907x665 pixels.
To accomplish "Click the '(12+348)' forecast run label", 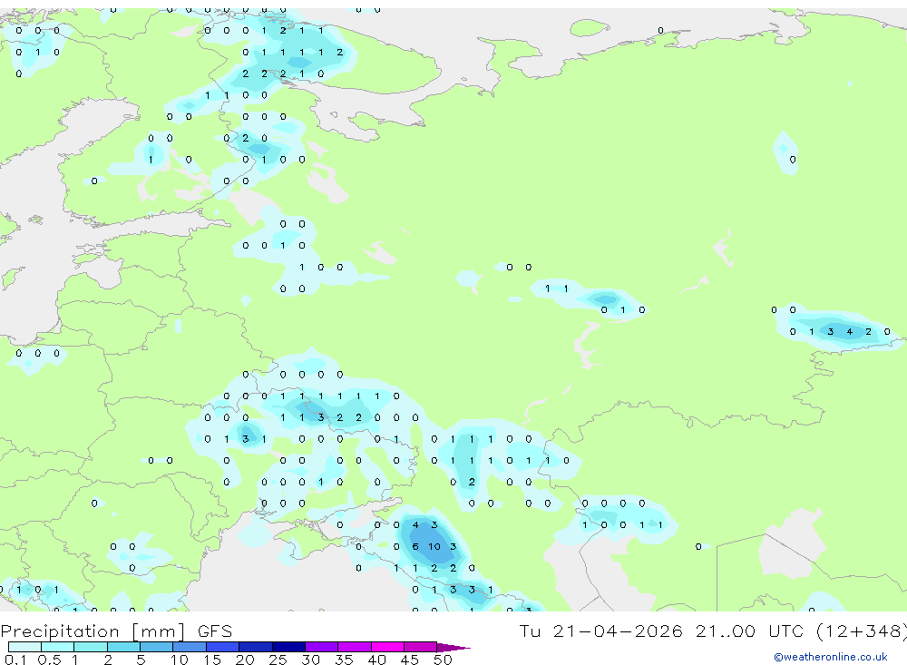I will pyautogui.click(x=862, y=631).
